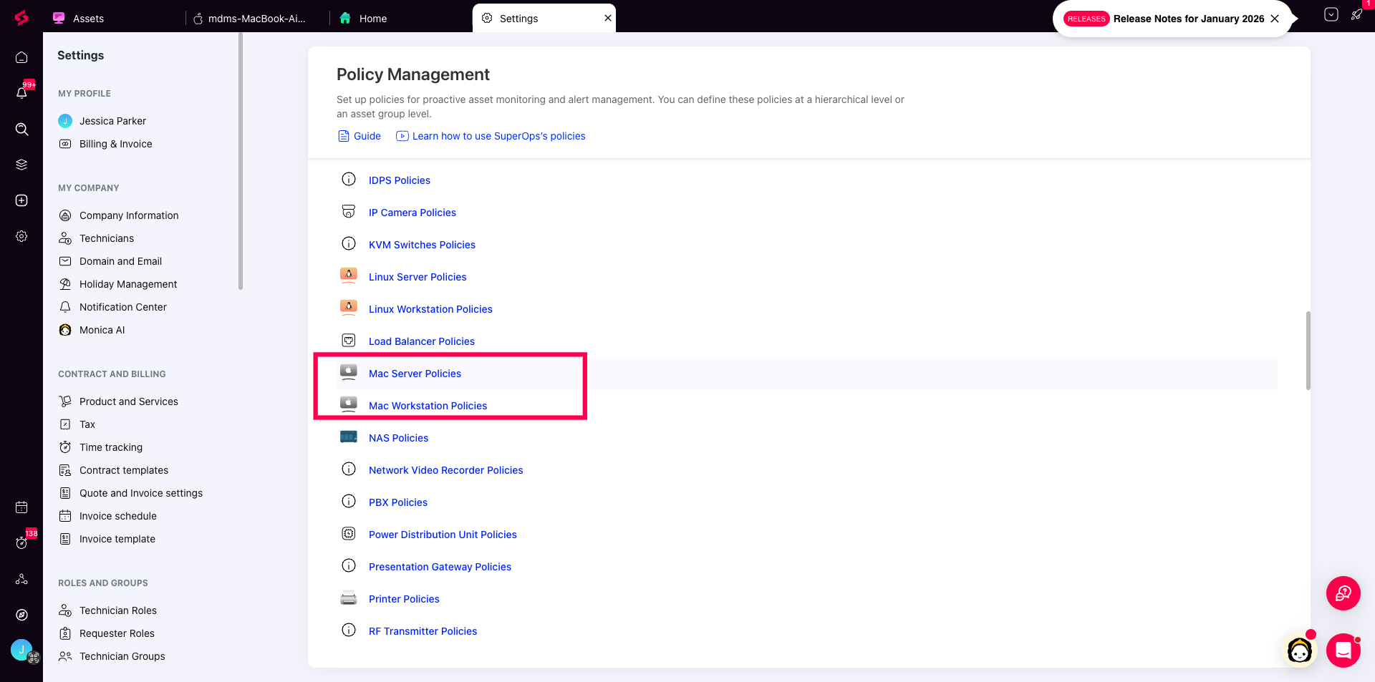The height and width of the screenshot is (682, 1375).
Task: Click the Mac Workstation Policies apple icon
Action: (x=349, y=404)
